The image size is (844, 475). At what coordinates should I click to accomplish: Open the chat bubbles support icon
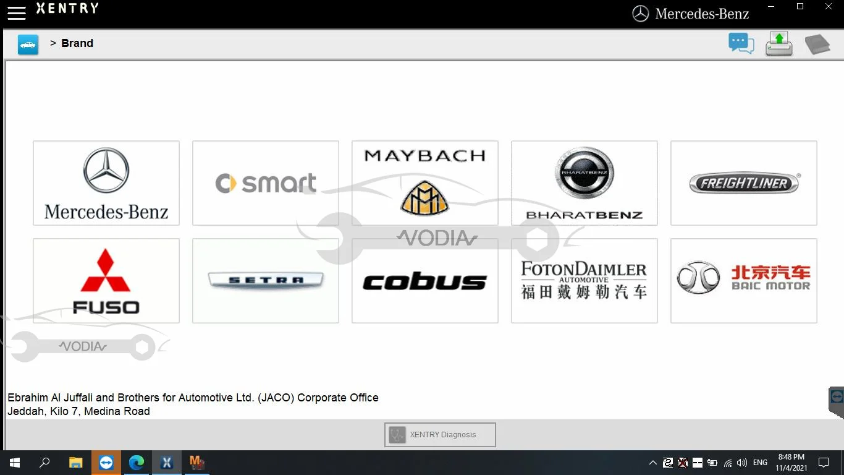pos(741,44)
